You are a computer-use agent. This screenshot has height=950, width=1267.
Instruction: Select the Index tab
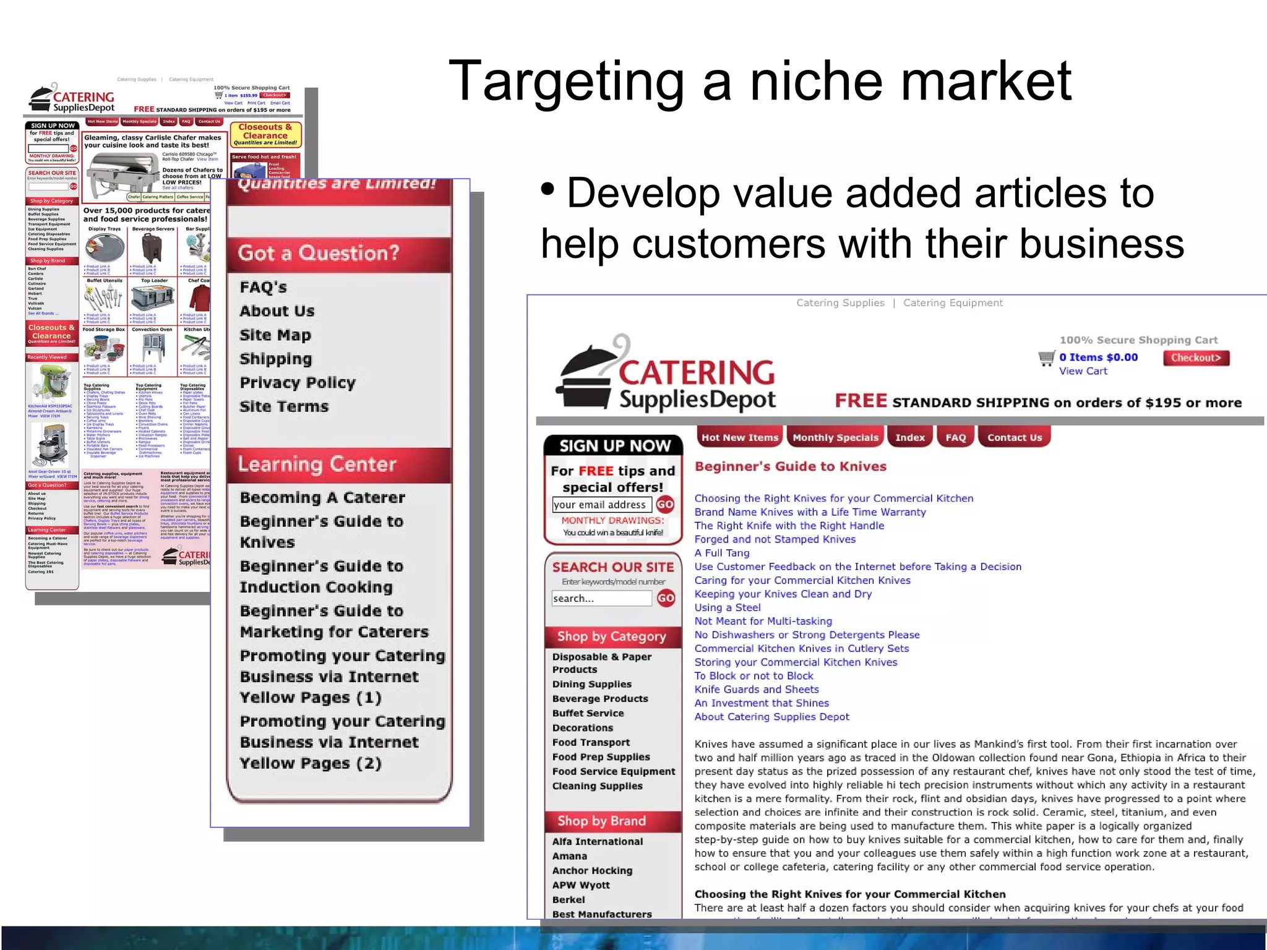910,437
